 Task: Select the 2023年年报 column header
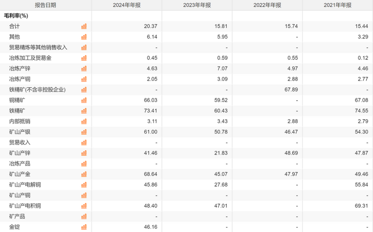[197, 5]
